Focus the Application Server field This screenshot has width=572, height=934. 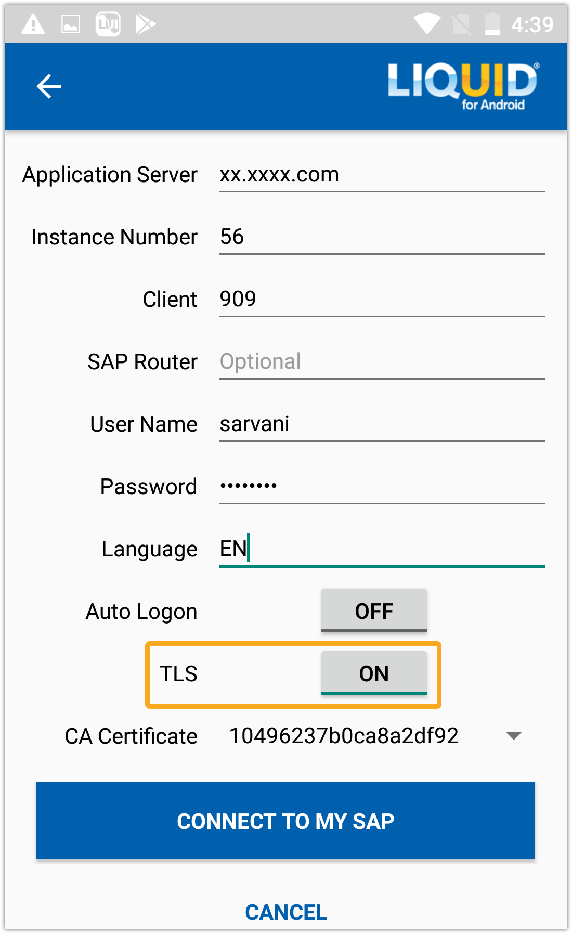[382, 175]
